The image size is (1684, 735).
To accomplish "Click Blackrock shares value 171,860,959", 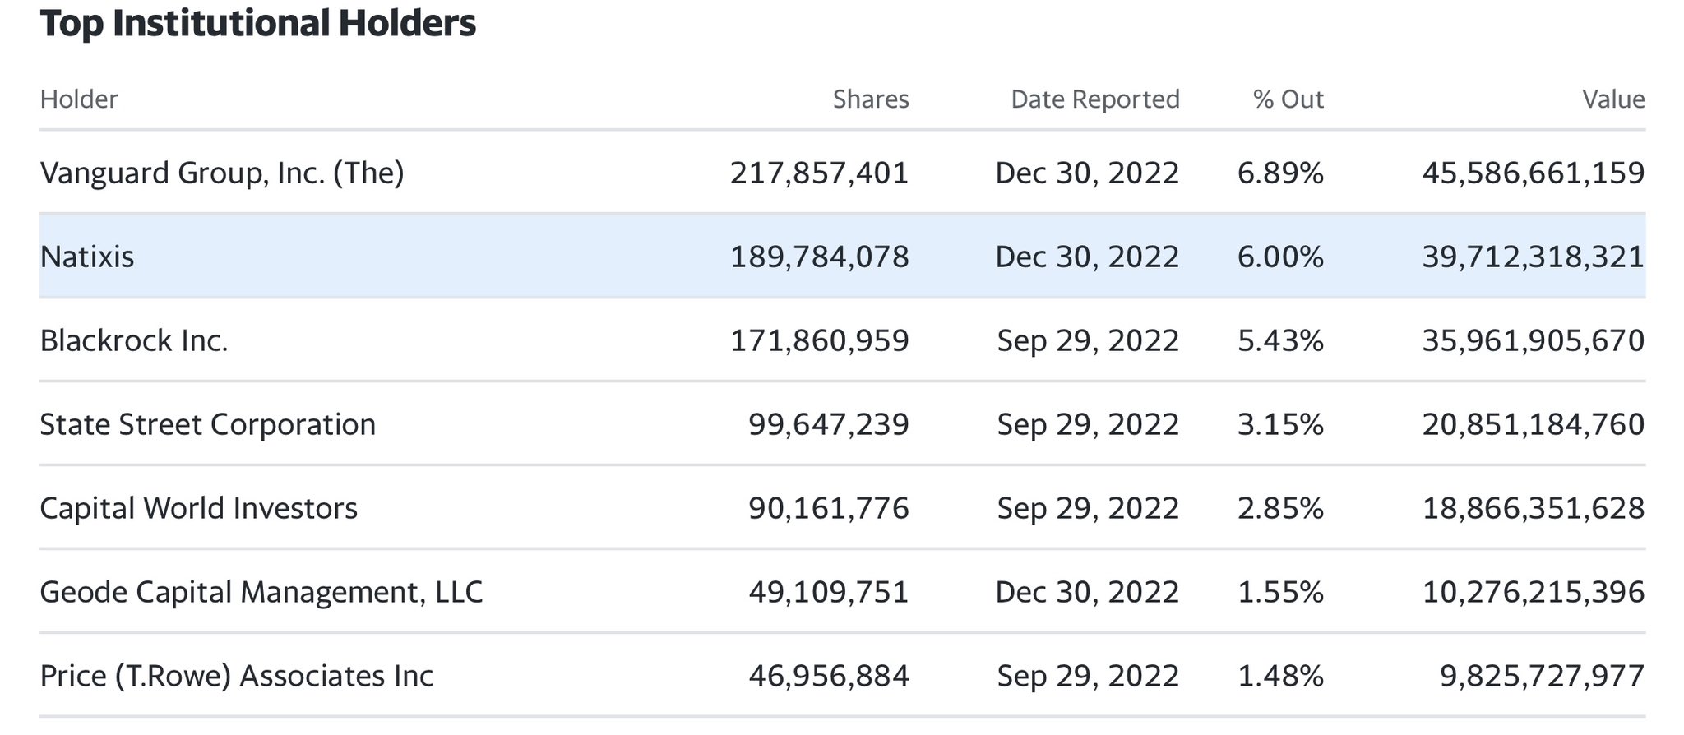I will click(820, 341).
